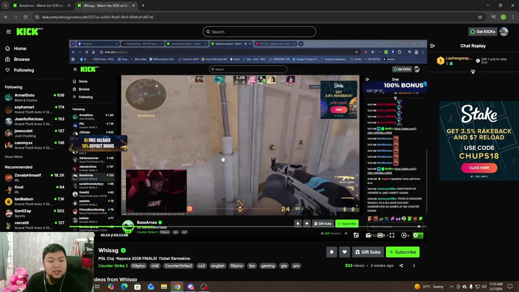The image size is (519, 292).
Task: Toggle Whissg notification bell
Action: (332, 252)
